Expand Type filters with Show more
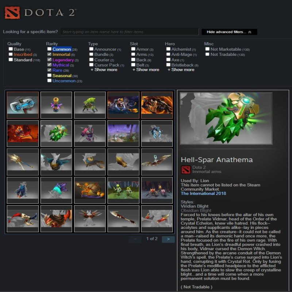This screenshot has height=292, width=292. (x=104, y=70)
